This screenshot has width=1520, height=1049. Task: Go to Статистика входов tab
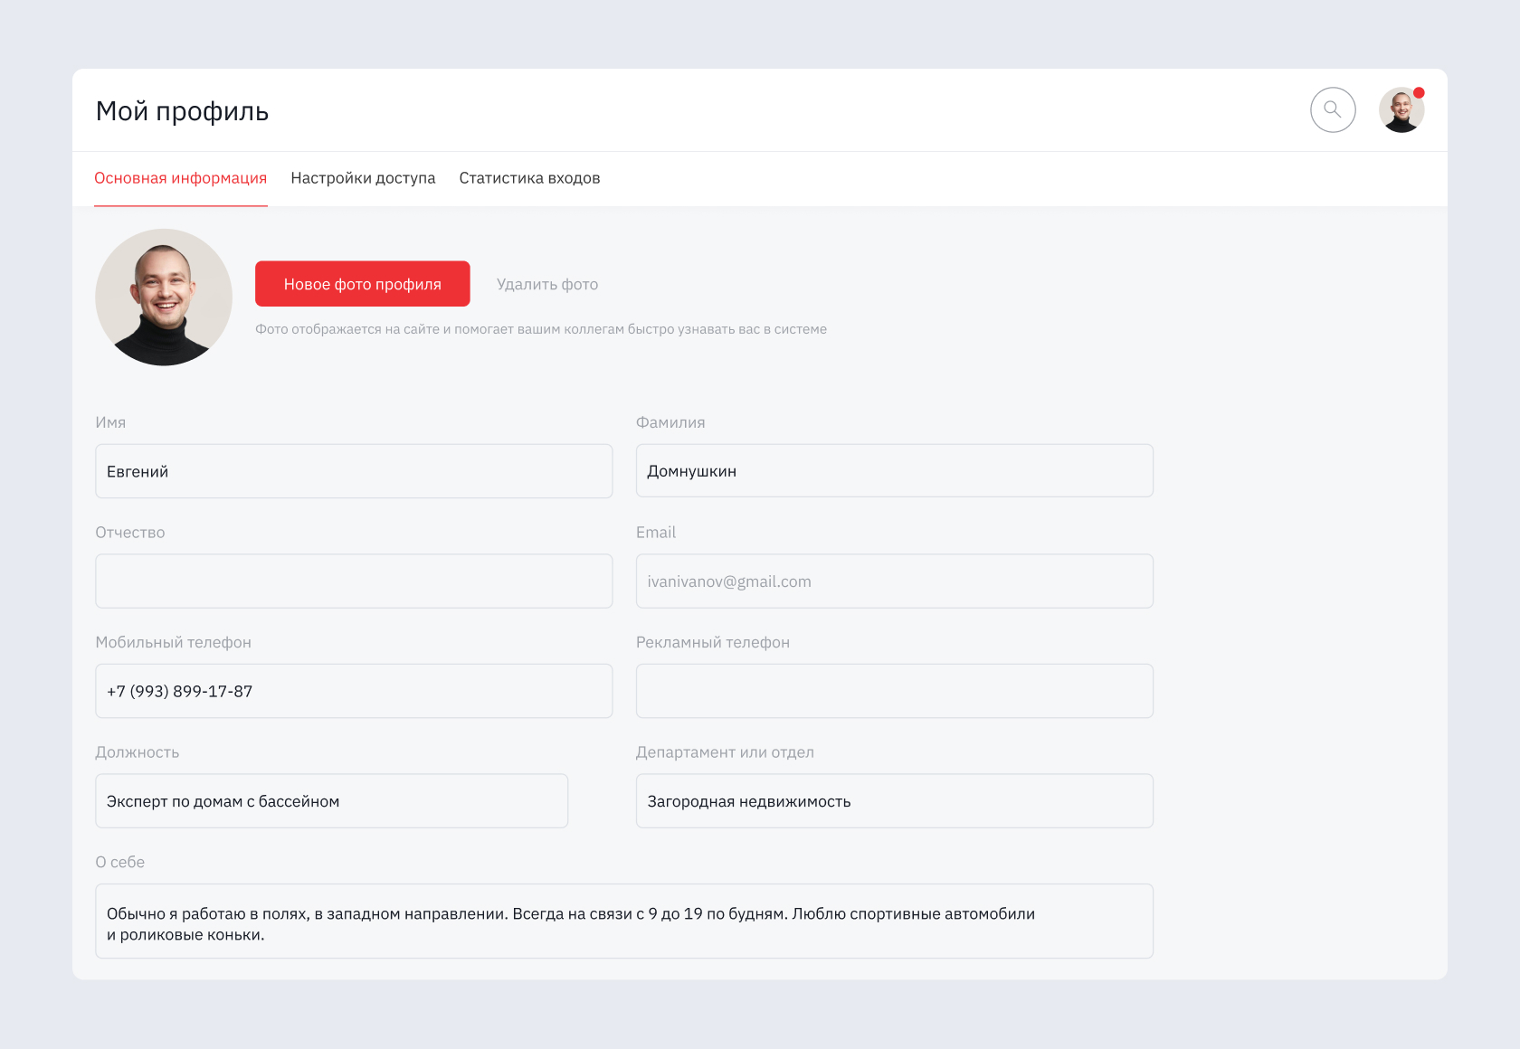[x=529, y=178]
